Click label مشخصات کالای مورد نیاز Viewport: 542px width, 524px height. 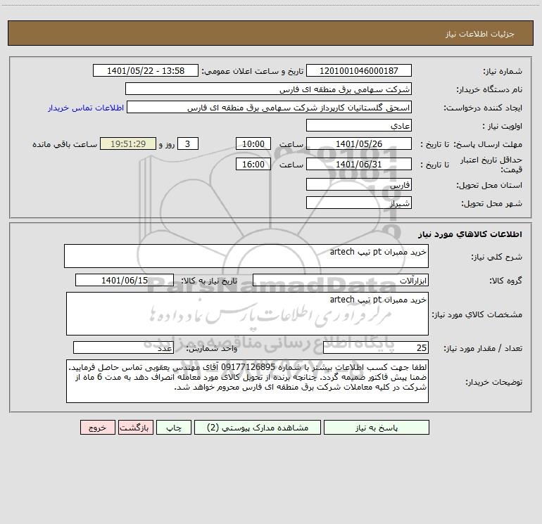(477, 314)
